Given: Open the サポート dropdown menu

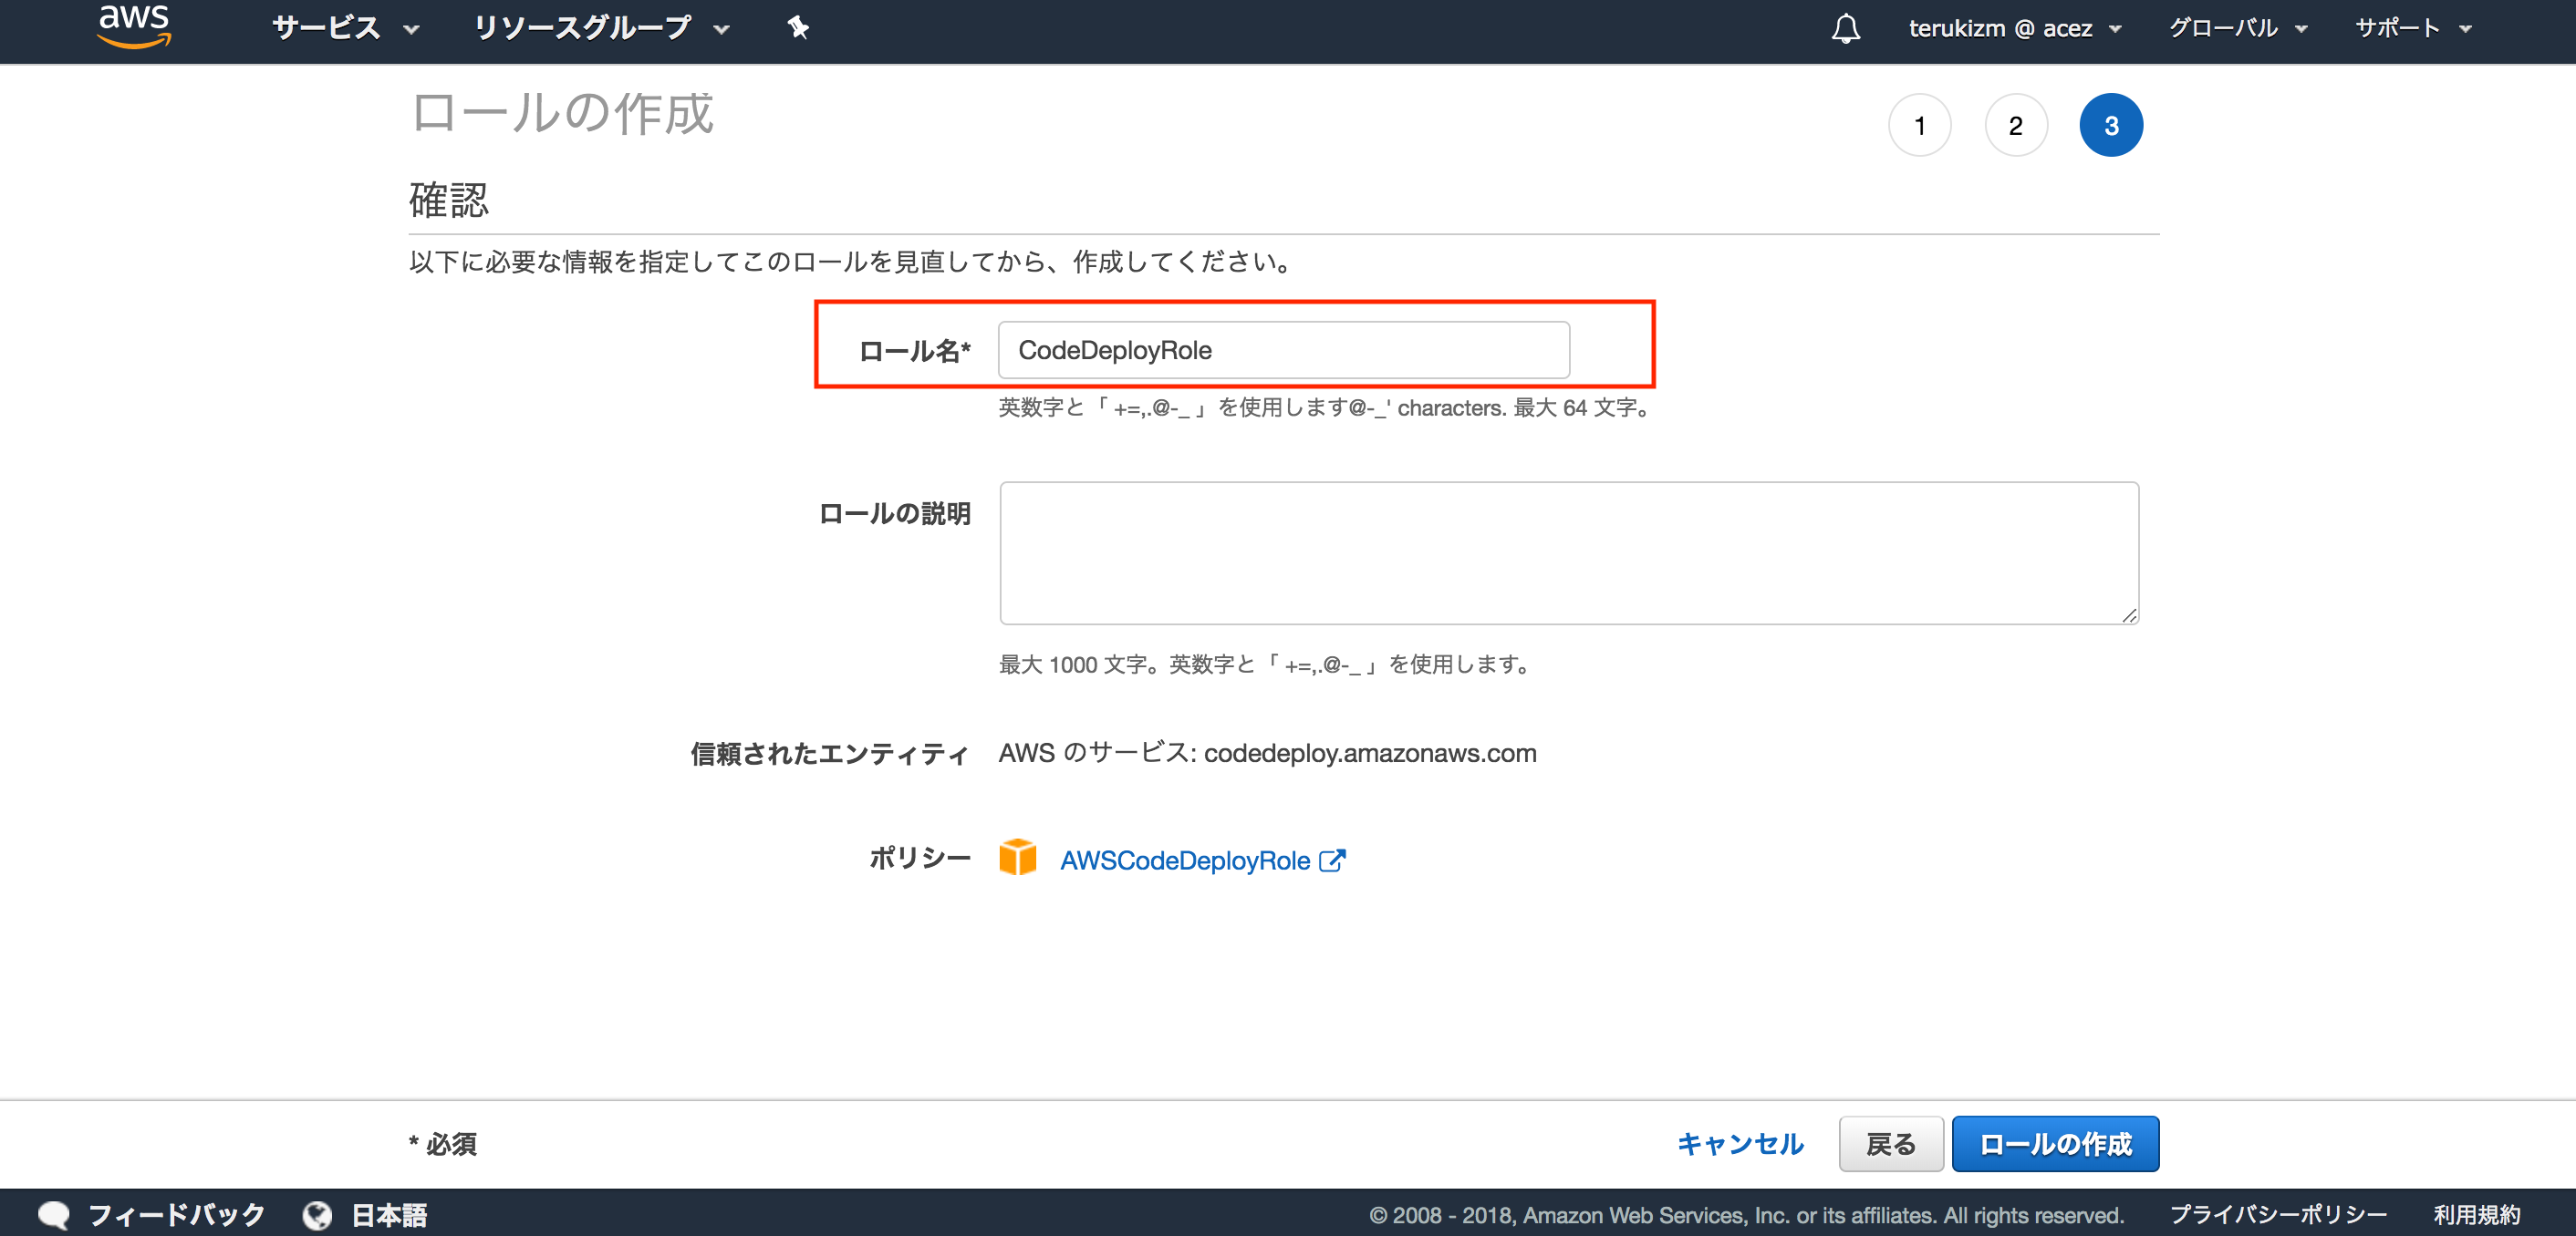Looking at the screenshot, I should [2413, 28].
